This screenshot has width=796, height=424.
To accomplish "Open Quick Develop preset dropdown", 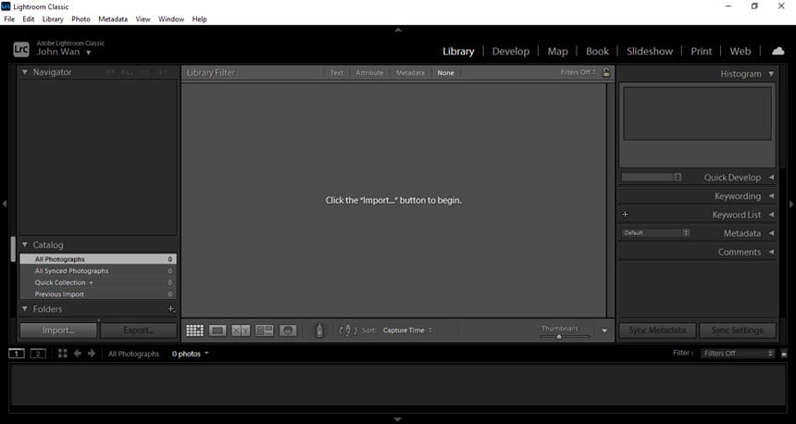I will [652, 177].
